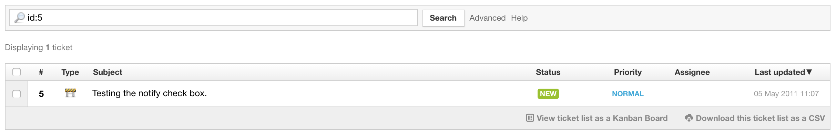Viewport: 836px width, 134px height.
Task: Open ticket "Testing the notify check box."
Action: coord(150,93)
